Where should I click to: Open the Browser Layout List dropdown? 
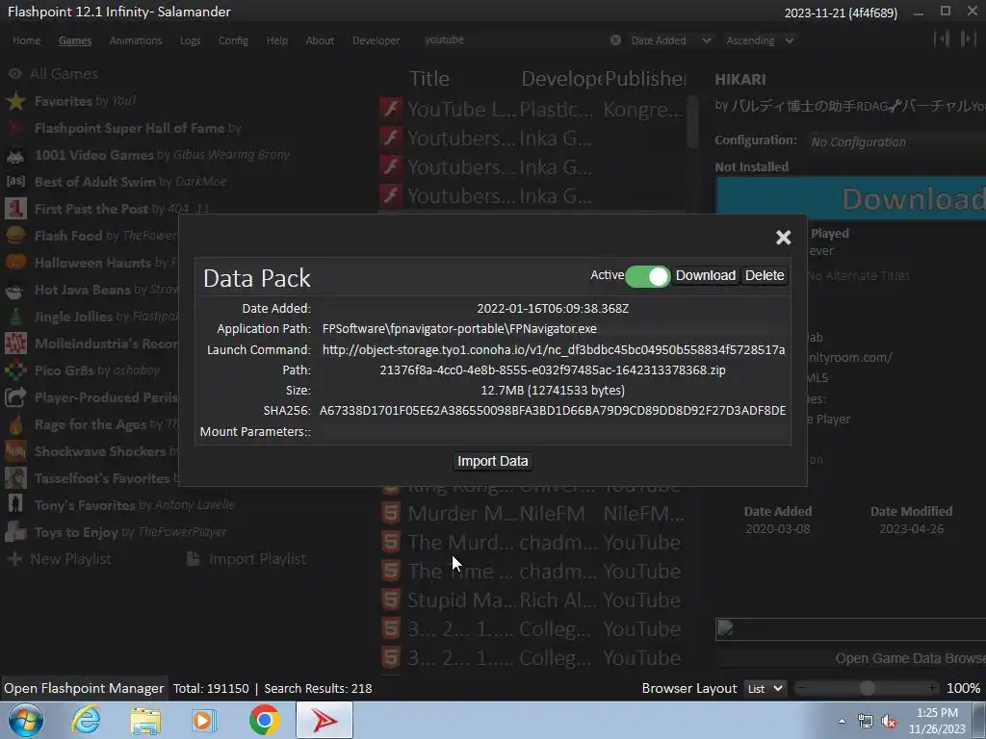(x=765, y=689)
